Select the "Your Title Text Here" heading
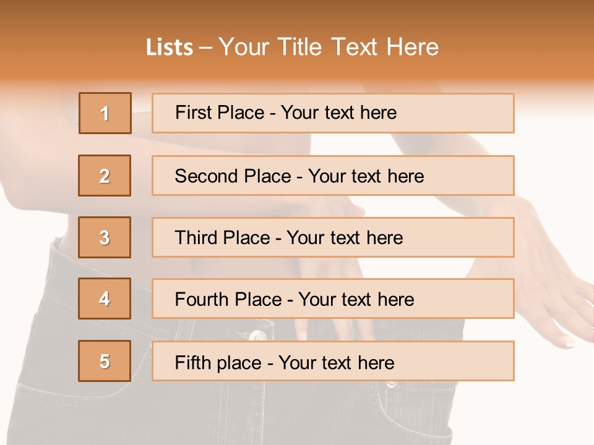The width and height of the screenshot is (594, 445). coord(329,47)
